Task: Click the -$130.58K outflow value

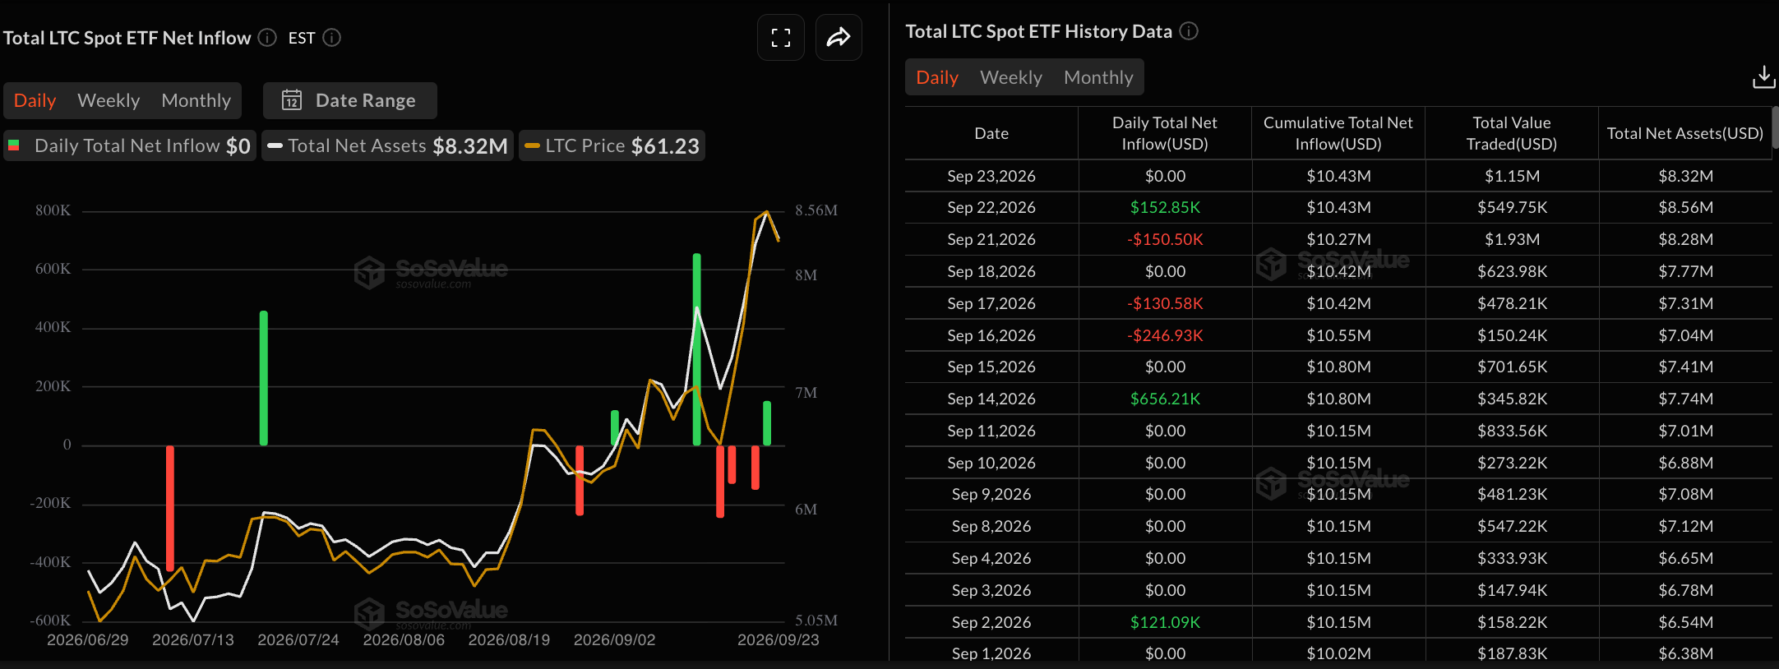Action: click(1165, 303)
